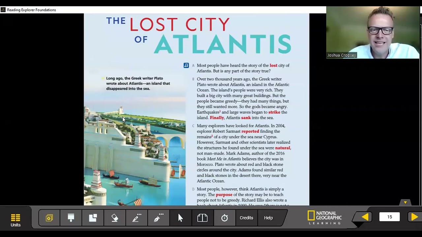Click the red word "Finally" in paragraph B

217,118
